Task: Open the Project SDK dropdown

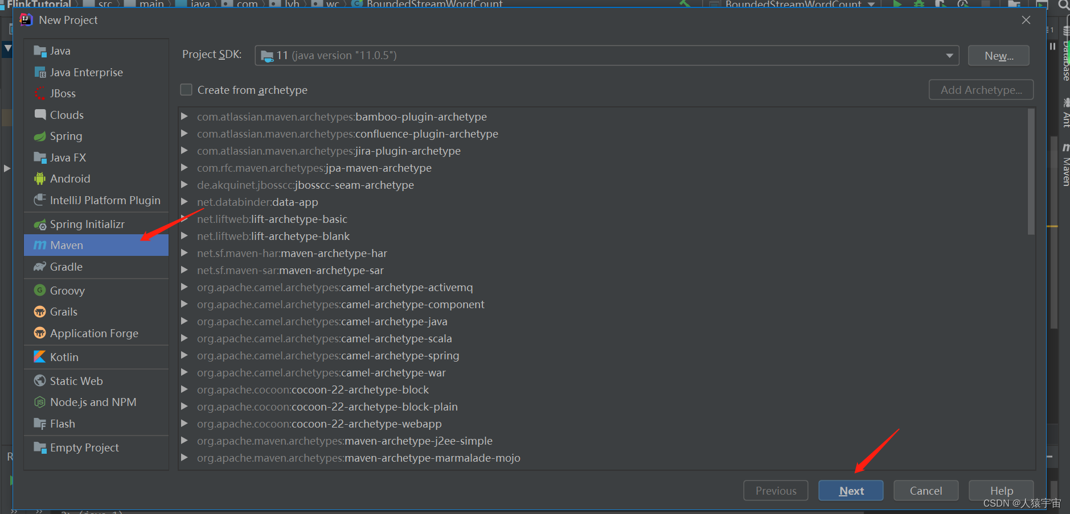Action: click(x=607, y=56)
